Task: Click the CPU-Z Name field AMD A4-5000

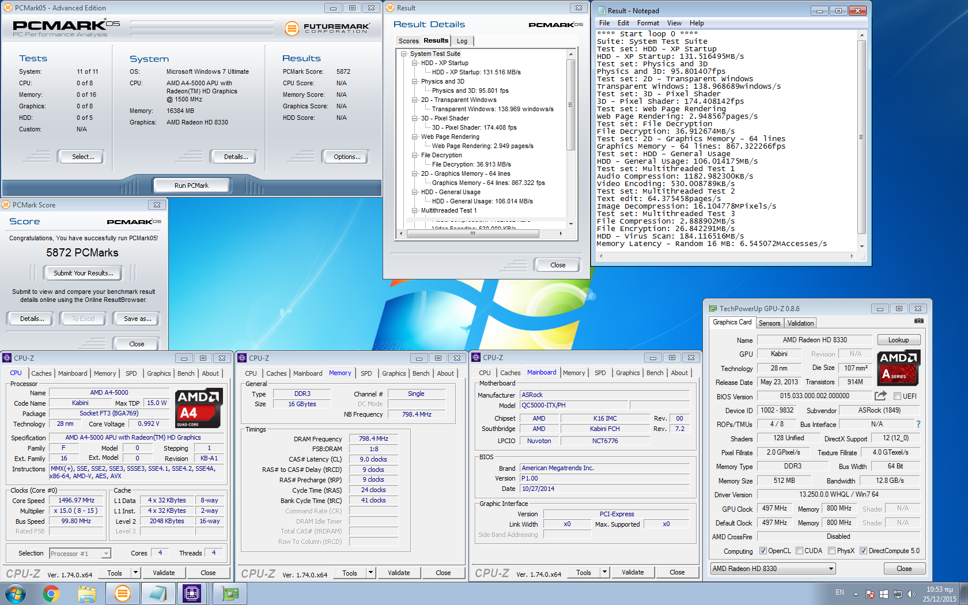Action: coord(109,392)
